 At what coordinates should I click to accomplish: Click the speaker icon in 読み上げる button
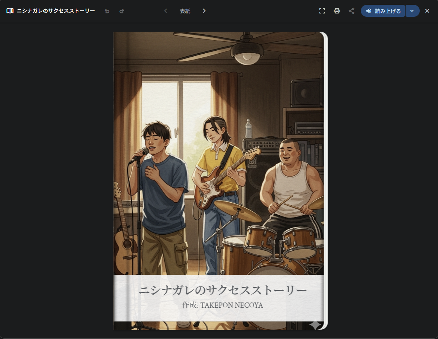(x=369, y=11)
